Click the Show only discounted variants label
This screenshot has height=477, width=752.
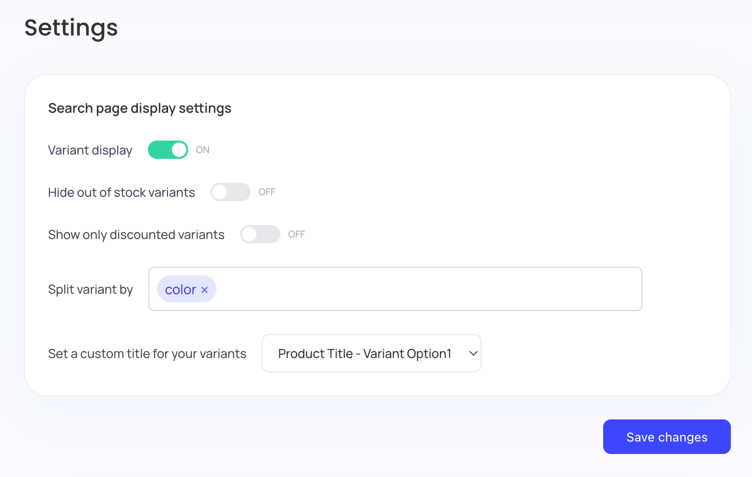tap(136, 234)
